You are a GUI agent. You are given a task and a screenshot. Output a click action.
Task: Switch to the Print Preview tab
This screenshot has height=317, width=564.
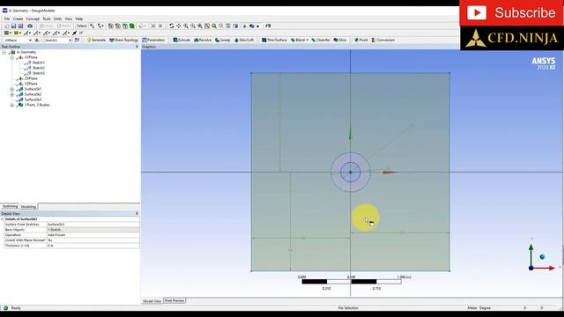pyautogui.click(x=174, y=301)
